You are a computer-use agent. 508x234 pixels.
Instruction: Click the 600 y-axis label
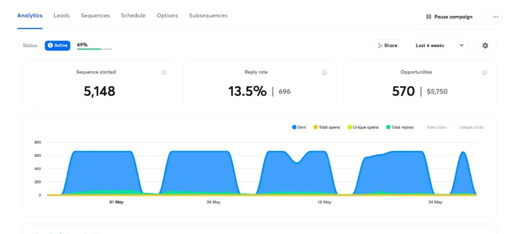pos(38,155)
